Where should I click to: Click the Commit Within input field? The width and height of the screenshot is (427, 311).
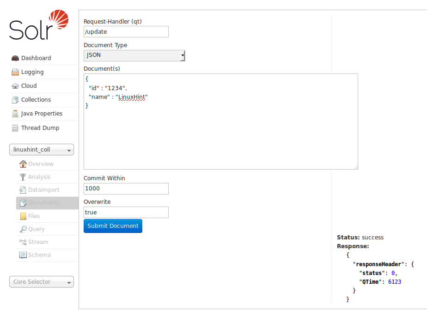pyautogui.click(x=126, y=189)
